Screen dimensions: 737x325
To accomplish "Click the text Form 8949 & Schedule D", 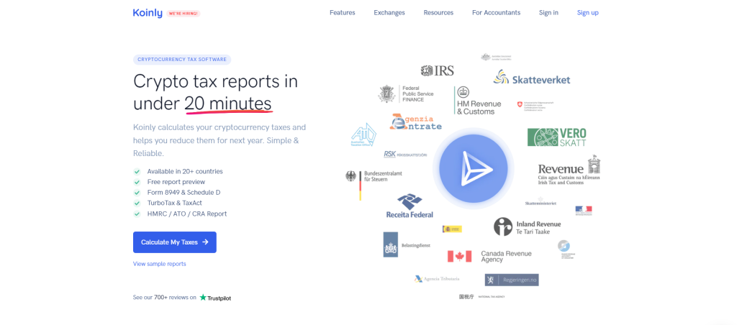I will click(184, 193).
